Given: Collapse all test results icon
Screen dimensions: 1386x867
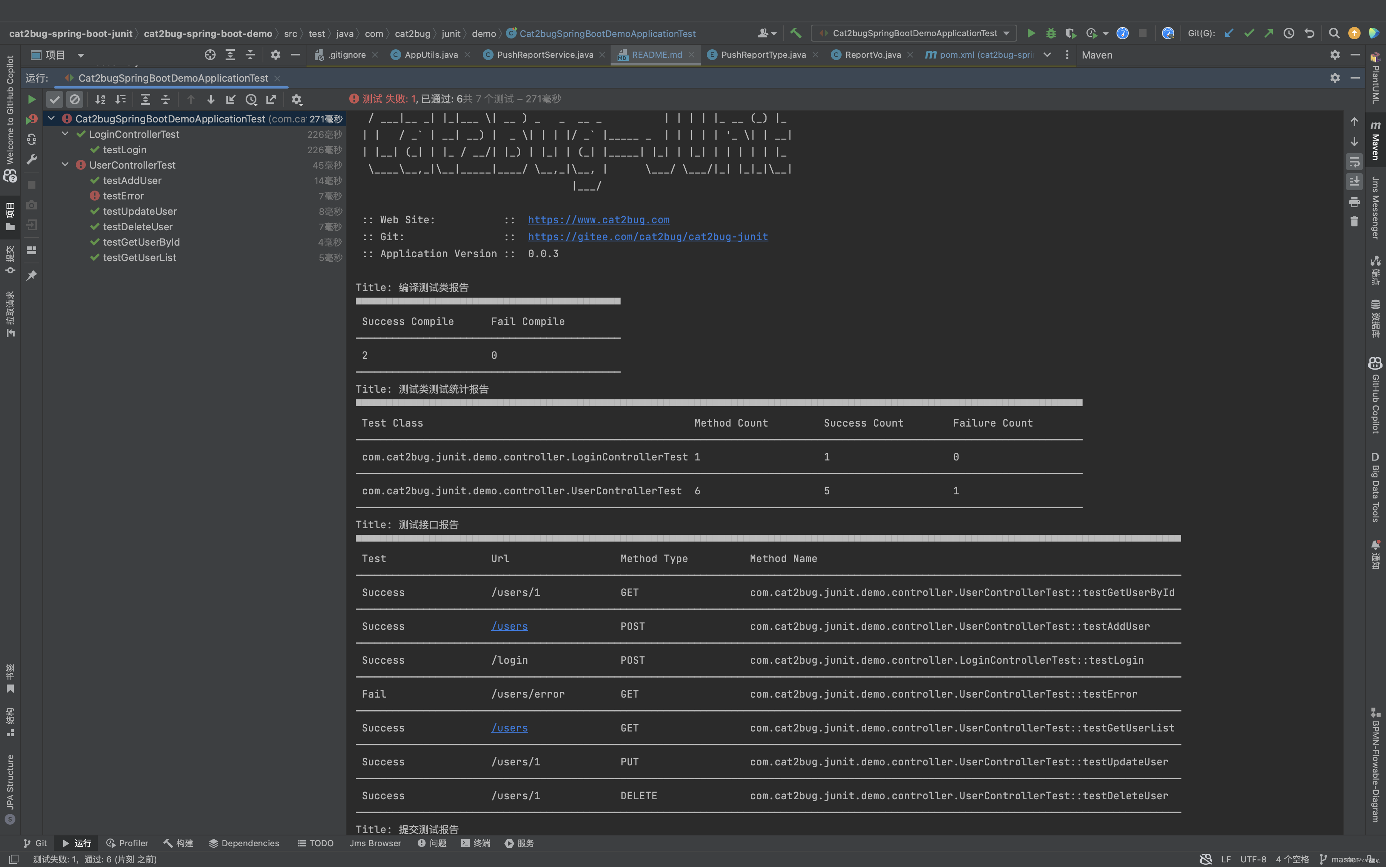Looking at the screenshot, I should pos(166,99).
